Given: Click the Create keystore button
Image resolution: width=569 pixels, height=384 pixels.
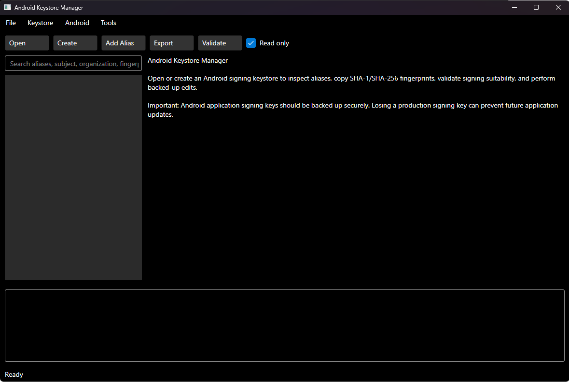Looking at the screenshot, I should (75, 43).
